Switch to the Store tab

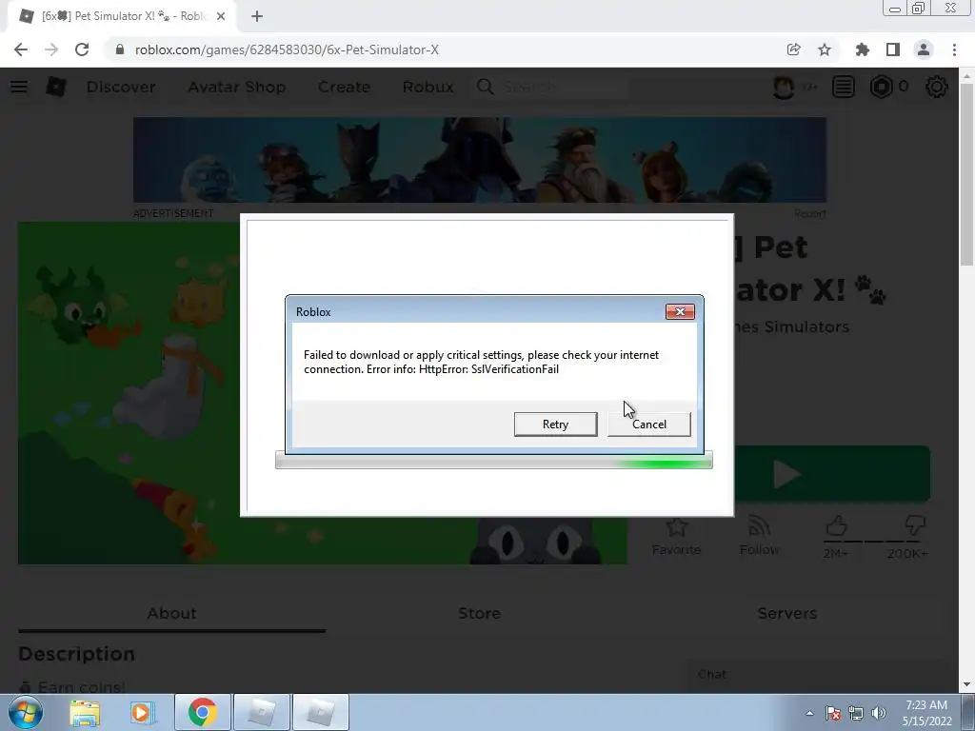point(480,614)
